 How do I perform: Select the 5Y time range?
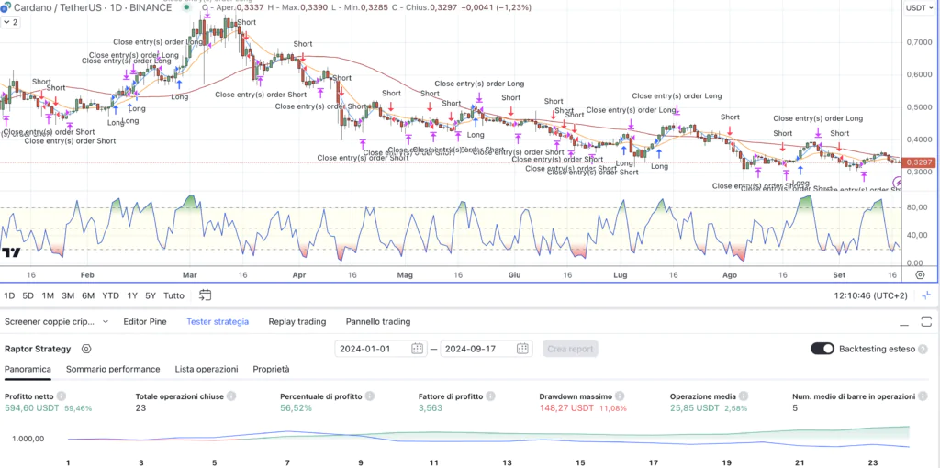(151, 295)
